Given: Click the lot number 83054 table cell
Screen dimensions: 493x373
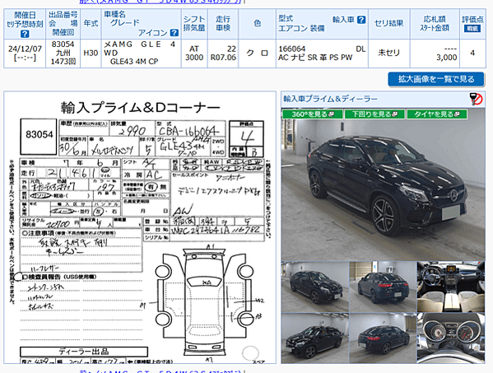Looking at the screenshot, I should 63,54.
